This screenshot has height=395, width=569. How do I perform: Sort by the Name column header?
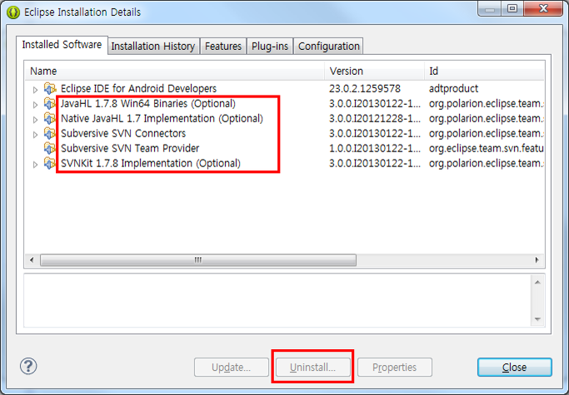(175, 71)
